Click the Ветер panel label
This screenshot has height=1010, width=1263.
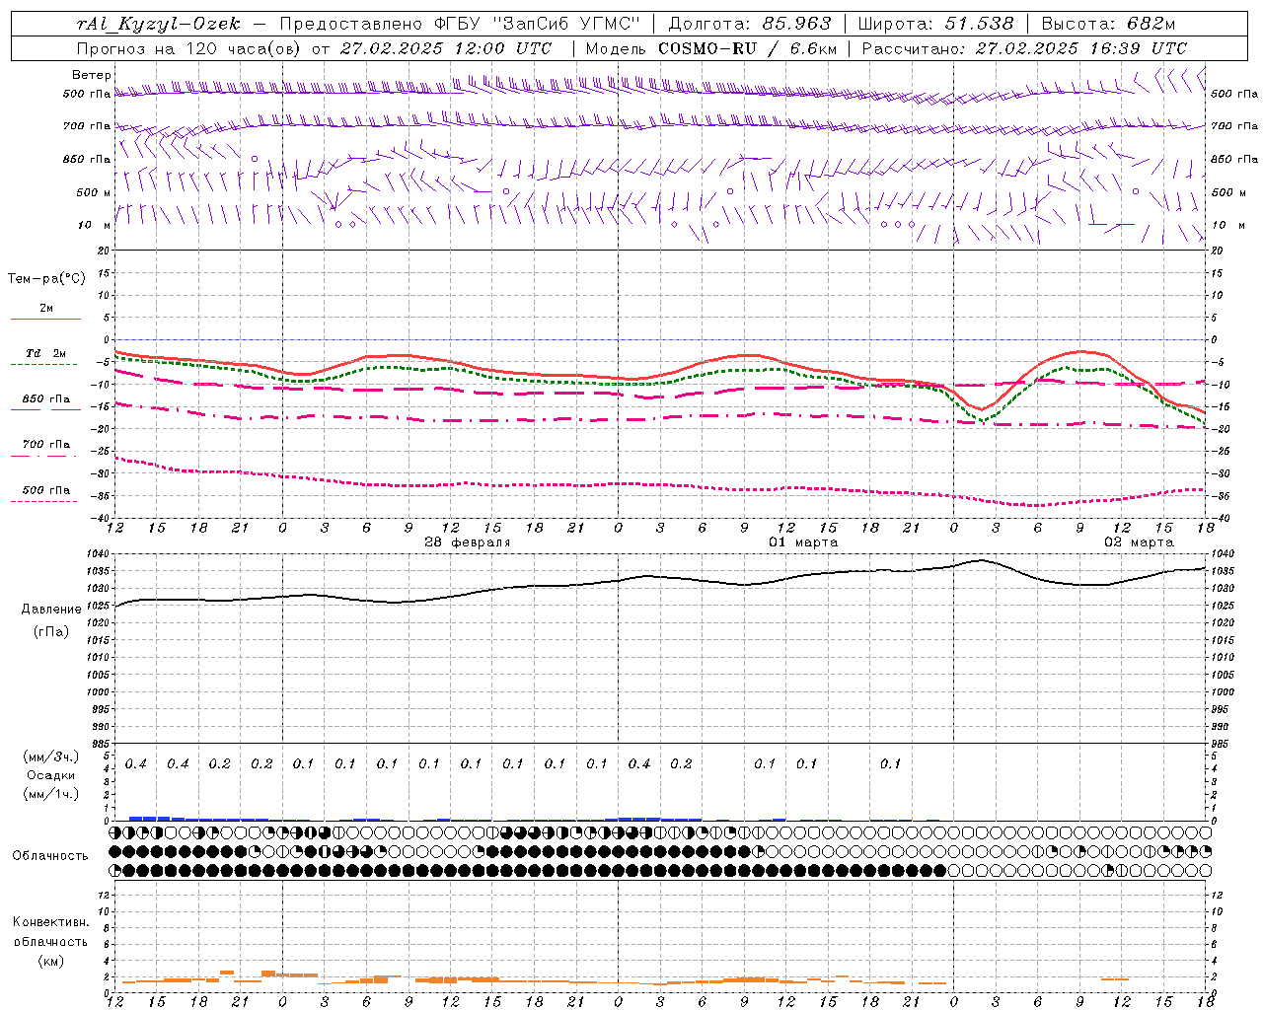click(92, 75)
